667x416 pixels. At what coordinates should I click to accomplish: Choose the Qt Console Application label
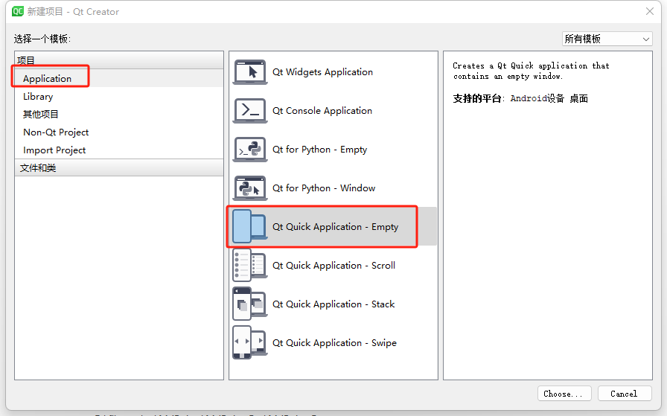[x=322, y=111]
